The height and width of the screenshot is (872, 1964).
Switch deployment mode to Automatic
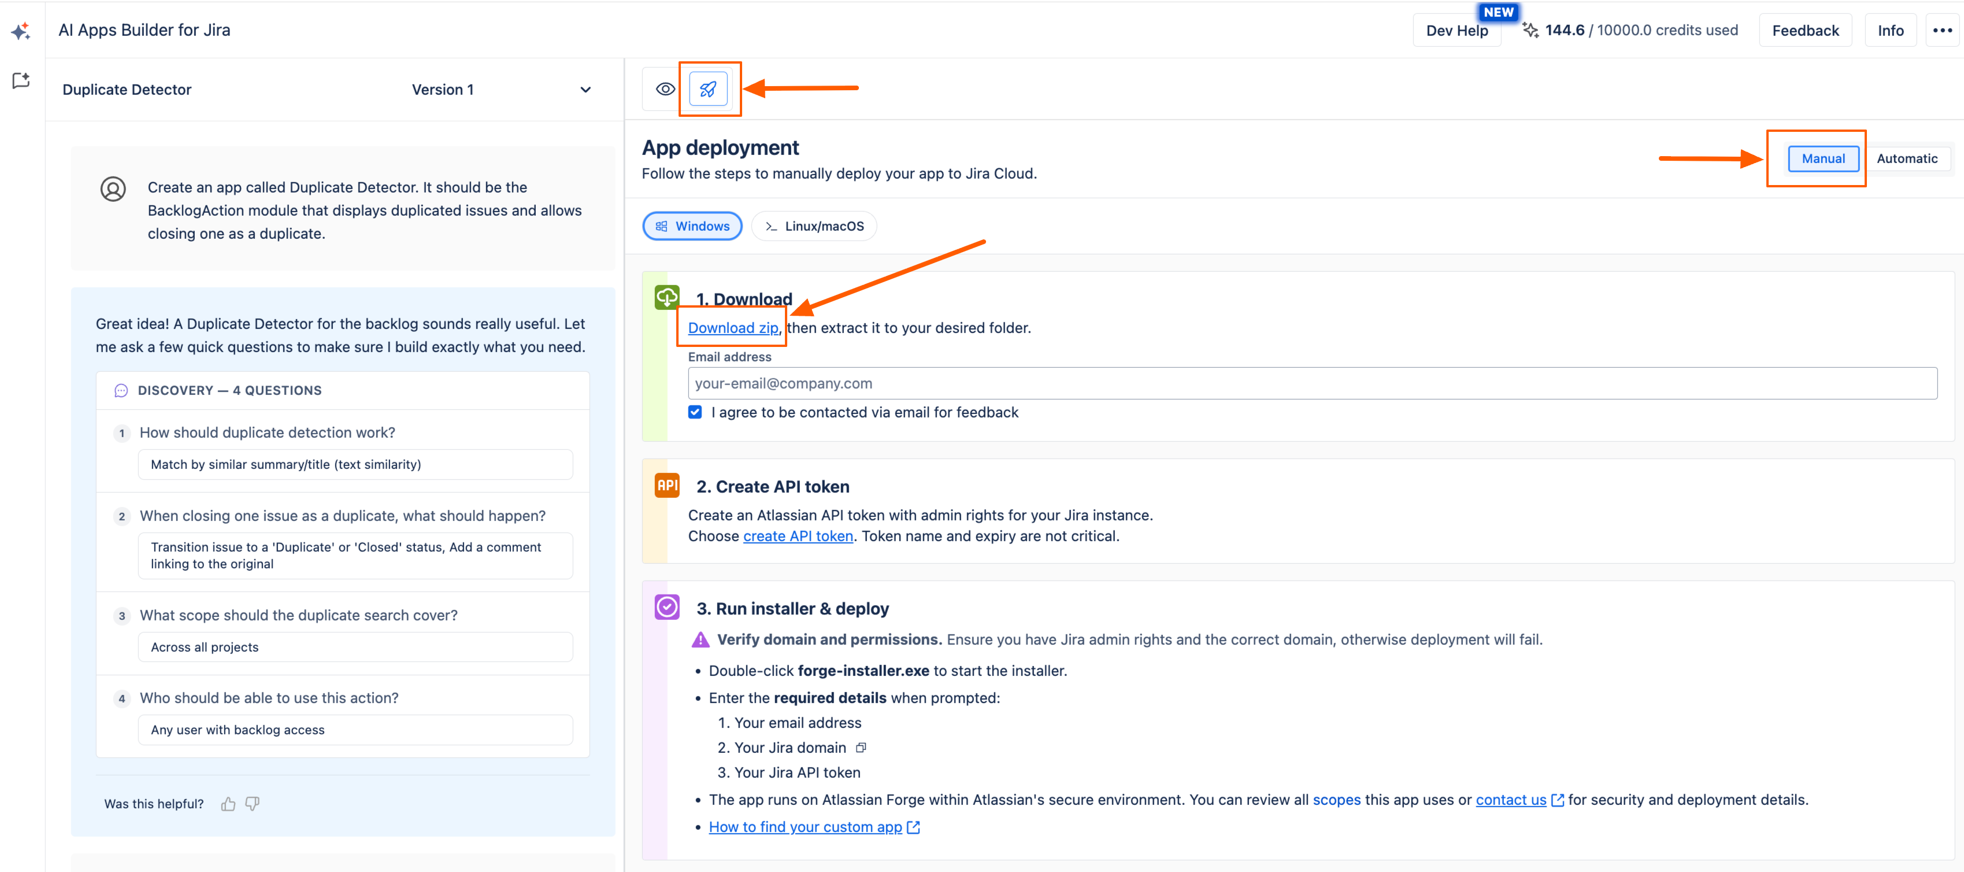[x=1906, y=158]
